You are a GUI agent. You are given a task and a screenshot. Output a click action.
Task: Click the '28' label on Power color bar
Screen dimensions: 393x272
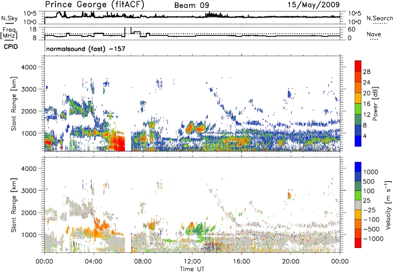click(x=366, y=72)
